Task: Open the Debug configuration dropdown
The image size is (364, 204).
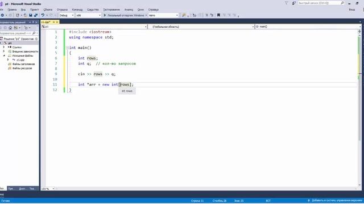Action: point(67,15)
